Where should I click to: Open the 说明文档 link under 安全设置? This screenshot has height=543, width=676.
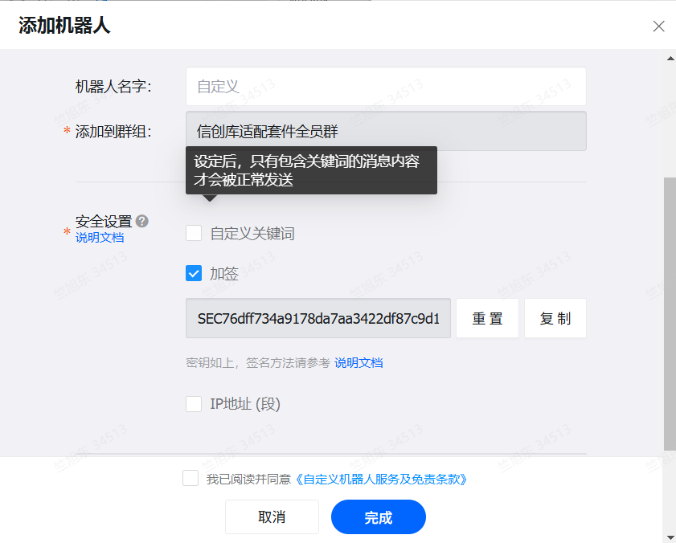click(100, 238)
